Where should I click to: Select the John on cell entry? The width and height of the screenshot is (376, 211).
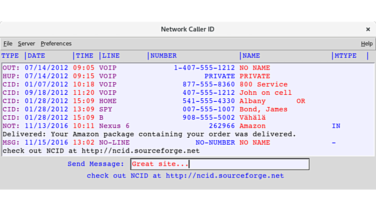(265, 93)
